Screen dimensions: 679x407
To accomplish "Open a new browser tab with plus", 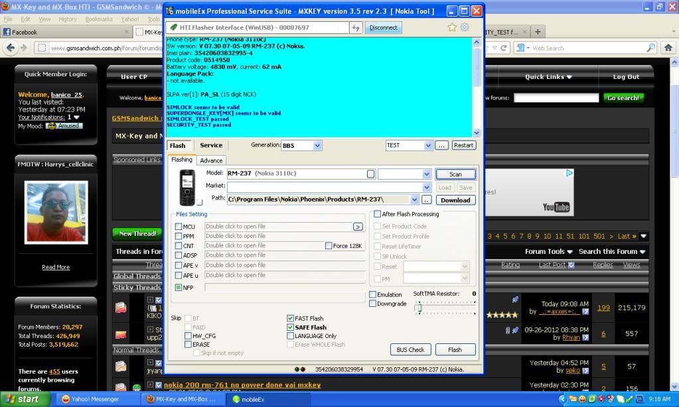I will pos(538,32).
